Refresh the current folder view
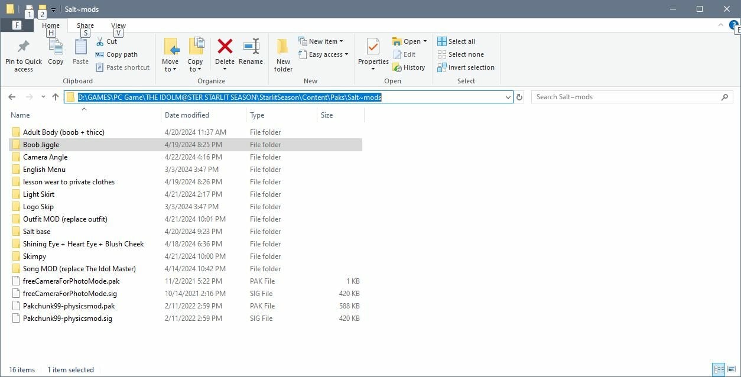741x377 pixels. [x=519, y=97]
